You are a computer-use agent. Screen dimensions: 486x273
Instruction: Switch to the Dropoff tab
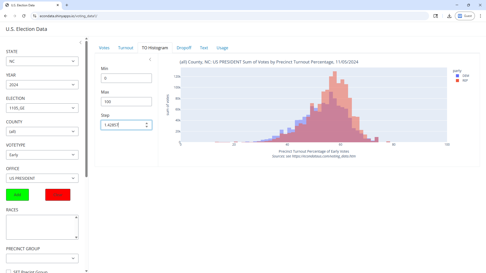tap(184, 48)
